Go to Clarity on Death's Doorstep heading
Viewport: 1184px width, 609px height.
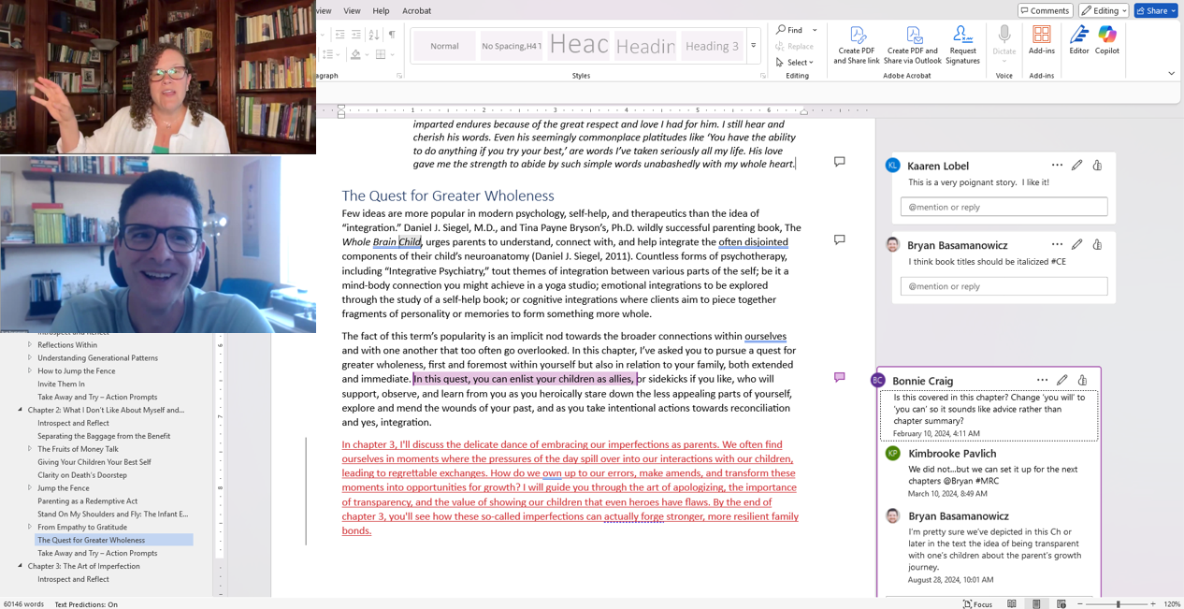pyautogui.click(x=82, y=475)
